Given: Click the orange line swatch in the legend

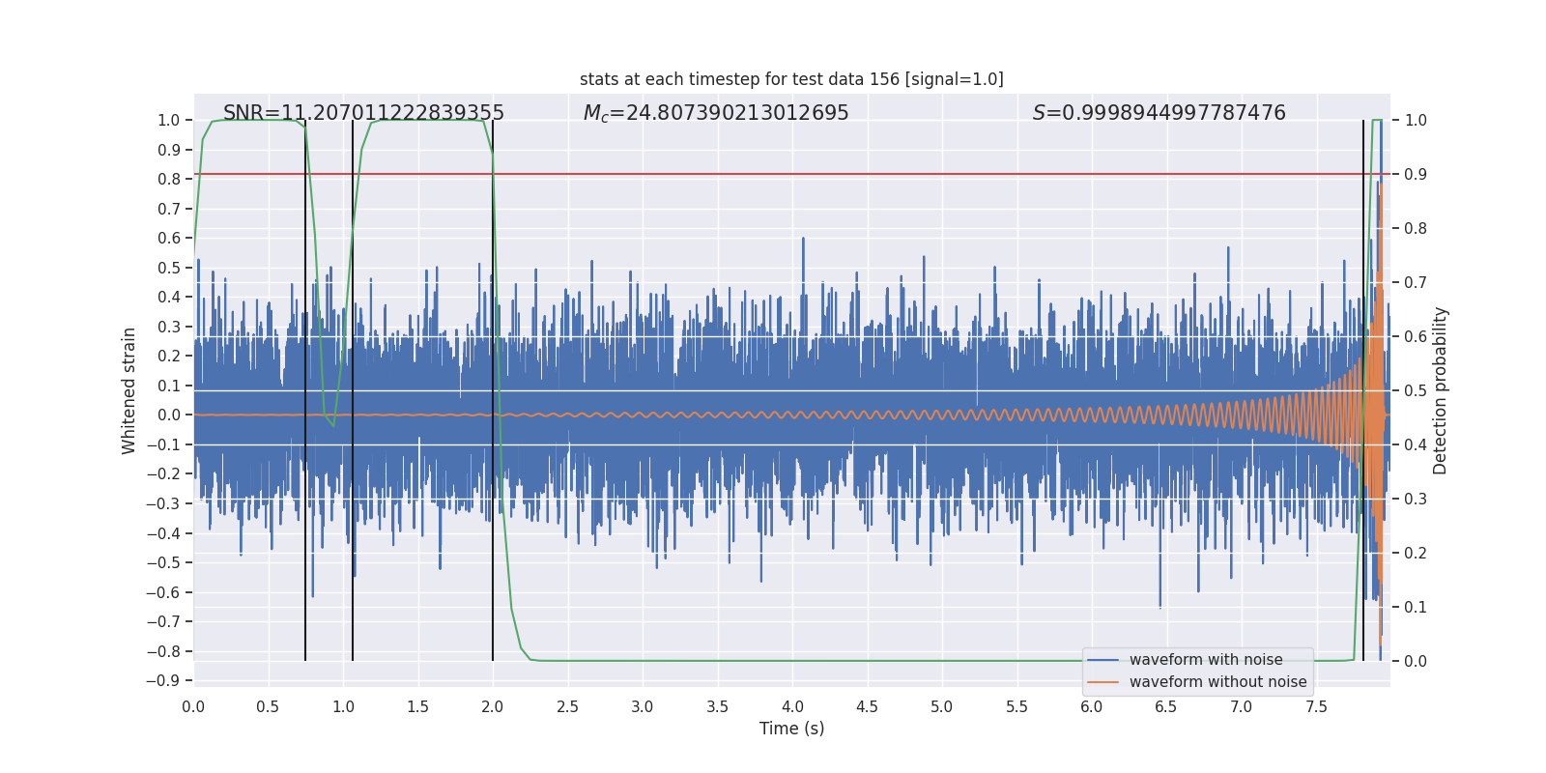Looking at the screenshot, I should pyautogui.click(x=1102, y=682).
